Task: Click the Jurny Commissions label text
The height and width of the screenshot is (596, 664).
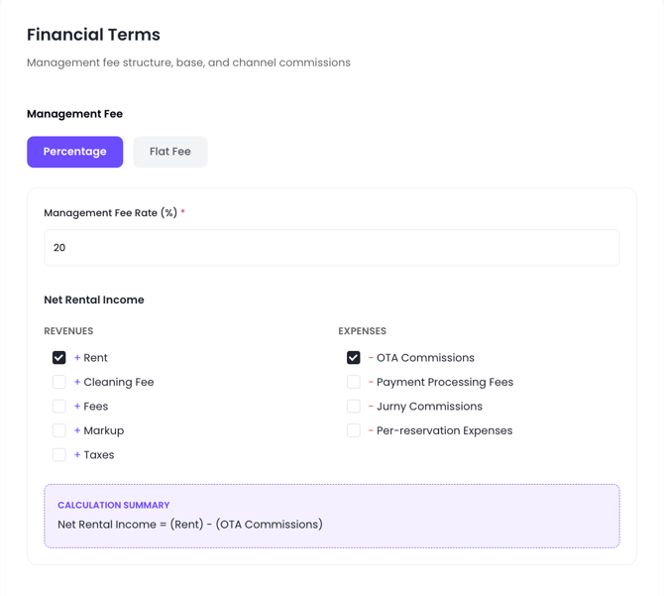Action: point(429,407)
